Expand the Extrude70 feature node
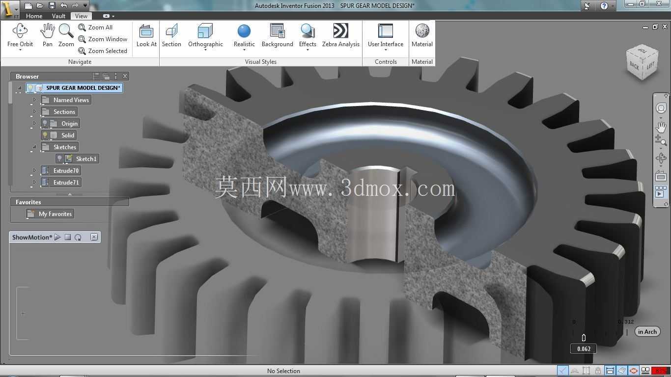 tap(34, 171)
